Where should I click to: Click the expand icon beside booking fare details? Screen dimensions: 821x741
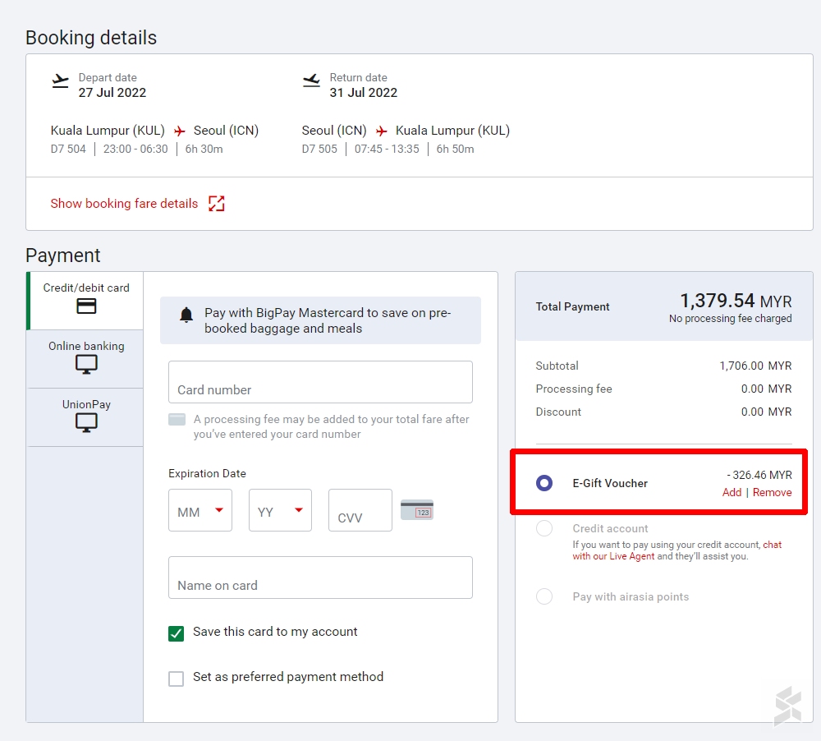[216, 204]
